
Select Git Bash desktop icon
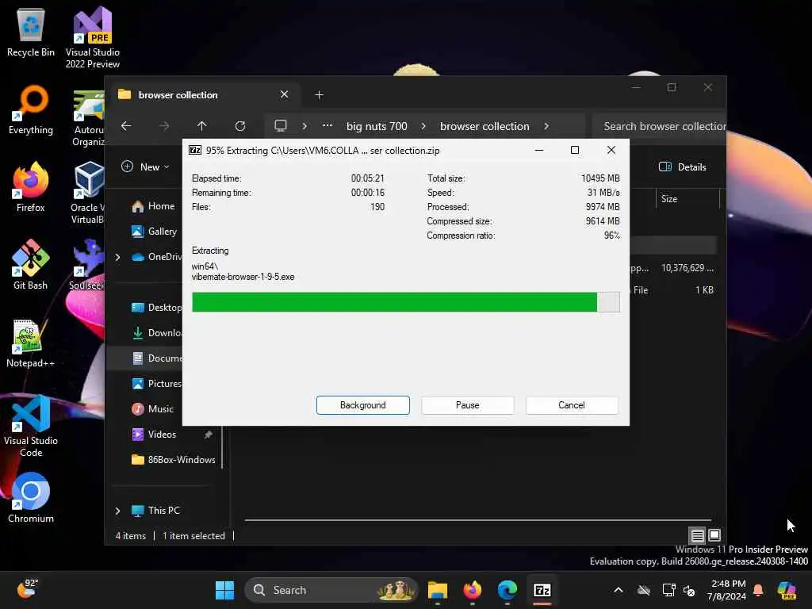pyautogui.click(x=31, y=265)
